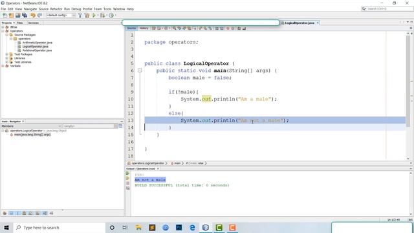The image size is (414, 233).
Task: Switch to the Files tab
Action: coord(20,23)
